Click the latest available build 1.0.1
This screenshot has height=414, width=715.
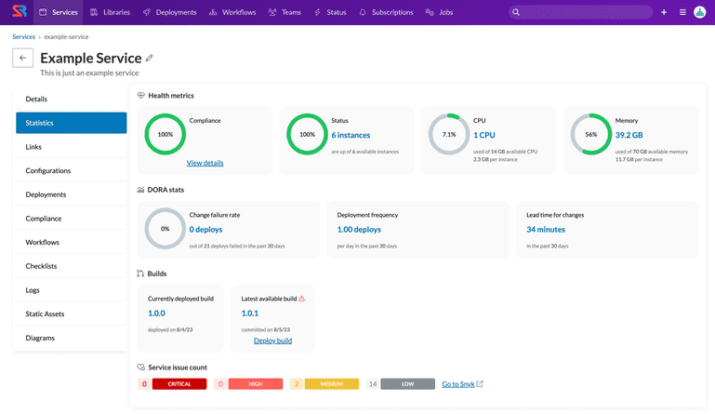(250, 314)
